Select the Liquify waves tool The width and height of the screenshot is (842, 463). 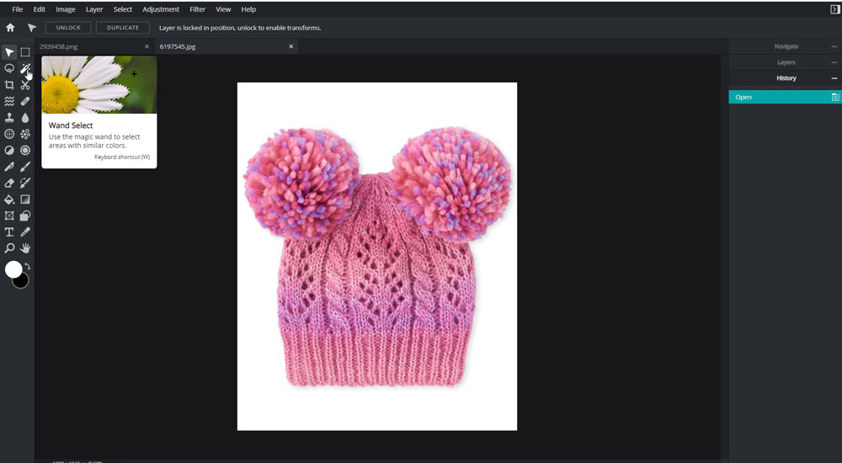pos(9,101)
